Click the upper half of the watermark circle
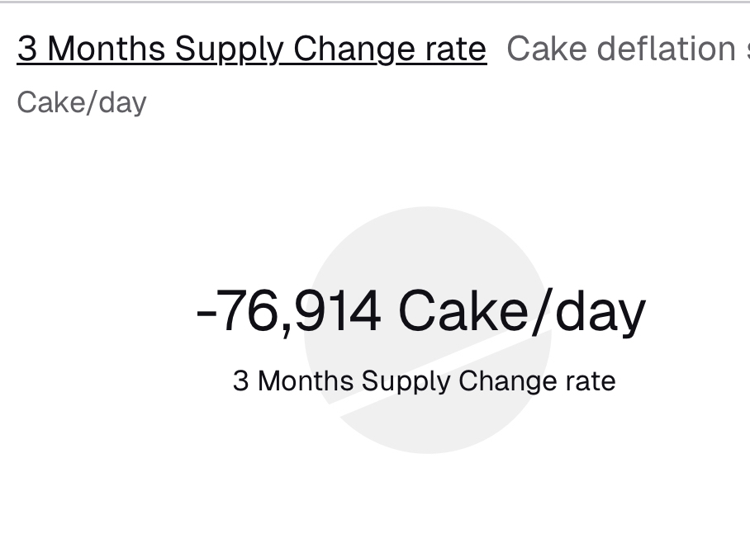The image size is (750, 534). [x=427, y=239]
